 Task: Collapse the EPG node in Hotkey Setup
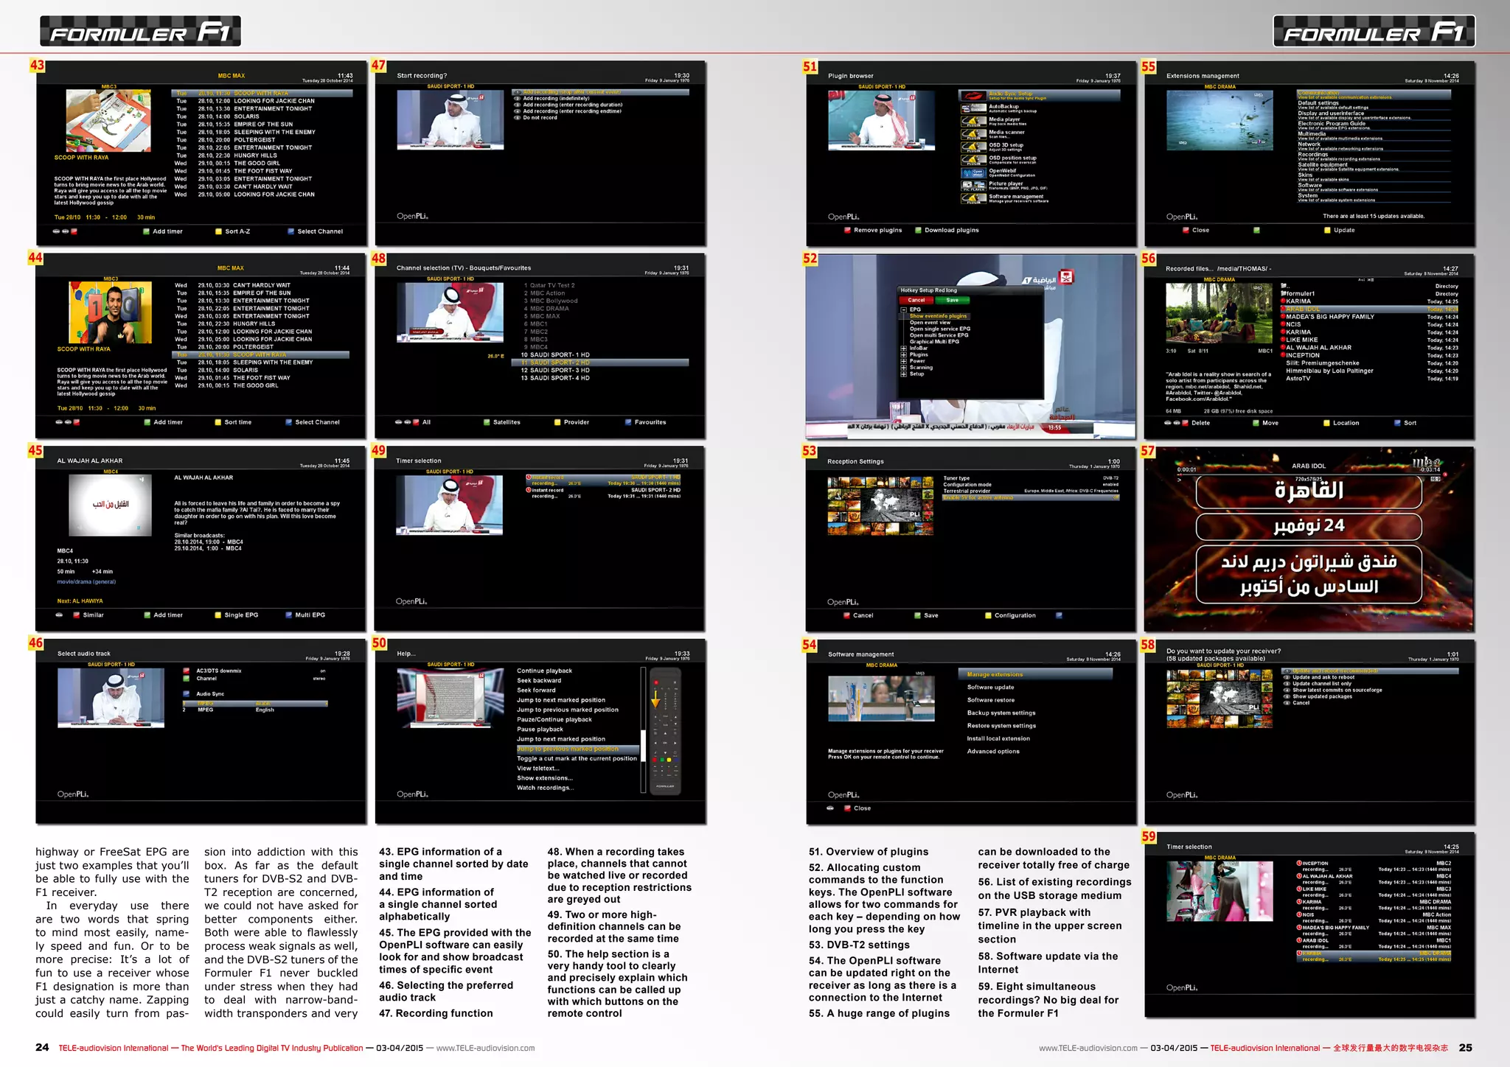point(903,309)
